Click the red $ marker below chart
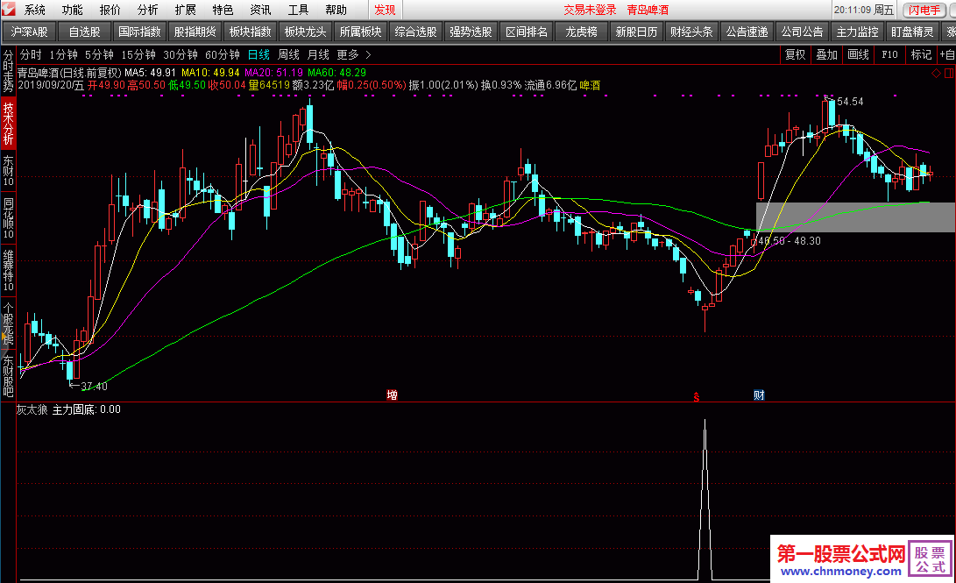This screenshot has width=956, height=583. [697, 397]
